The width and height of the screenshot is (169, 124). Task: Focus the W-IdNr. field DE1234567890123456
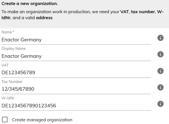click(76, 106)
